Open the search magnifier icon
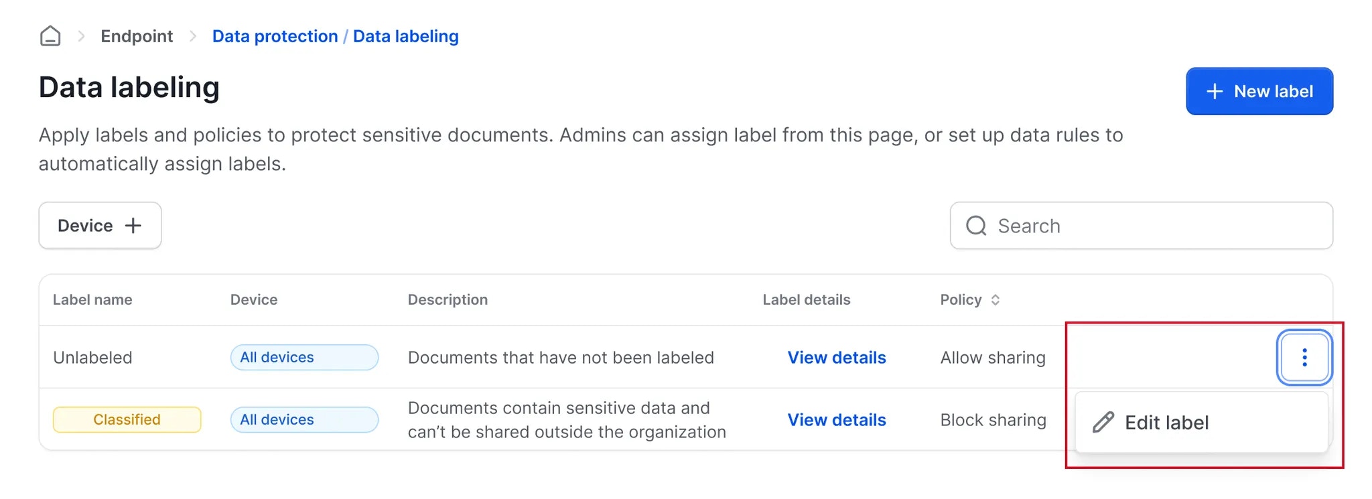This screenshot has height=499, width=1372. (x=975, y=226)
